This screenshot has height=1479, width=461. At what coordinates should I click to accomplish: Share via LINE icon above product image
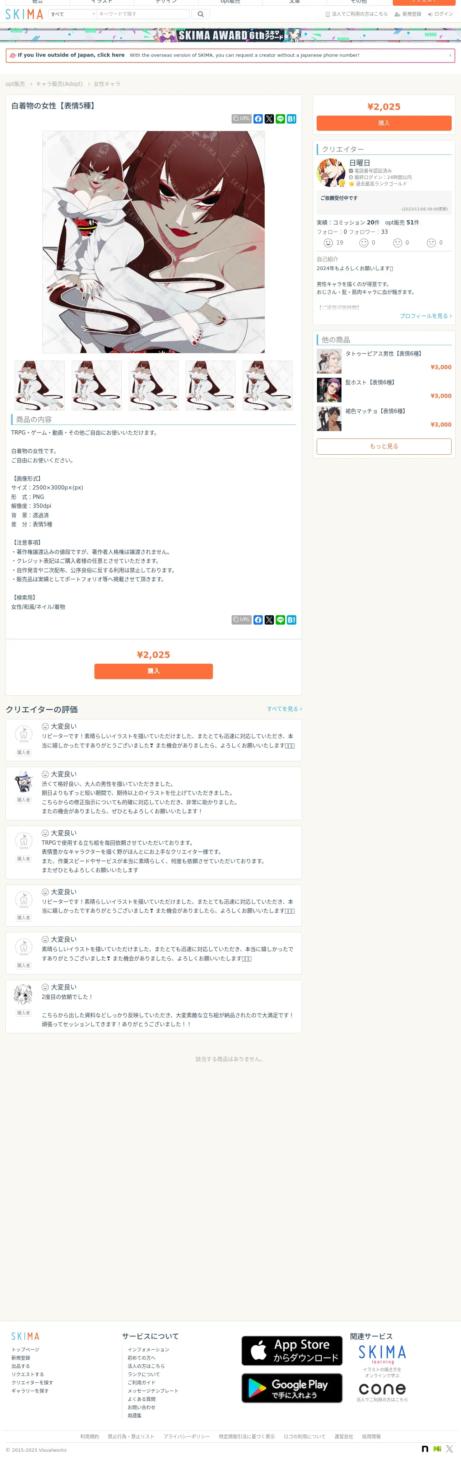pyautogui.click(x=280, y=119)
